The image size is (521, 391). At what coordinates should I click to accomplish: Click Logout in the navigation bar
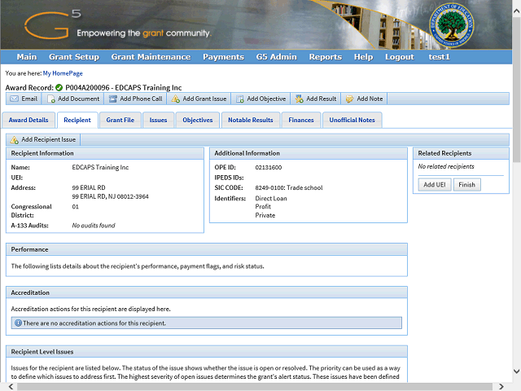click(x=399, y=57)
